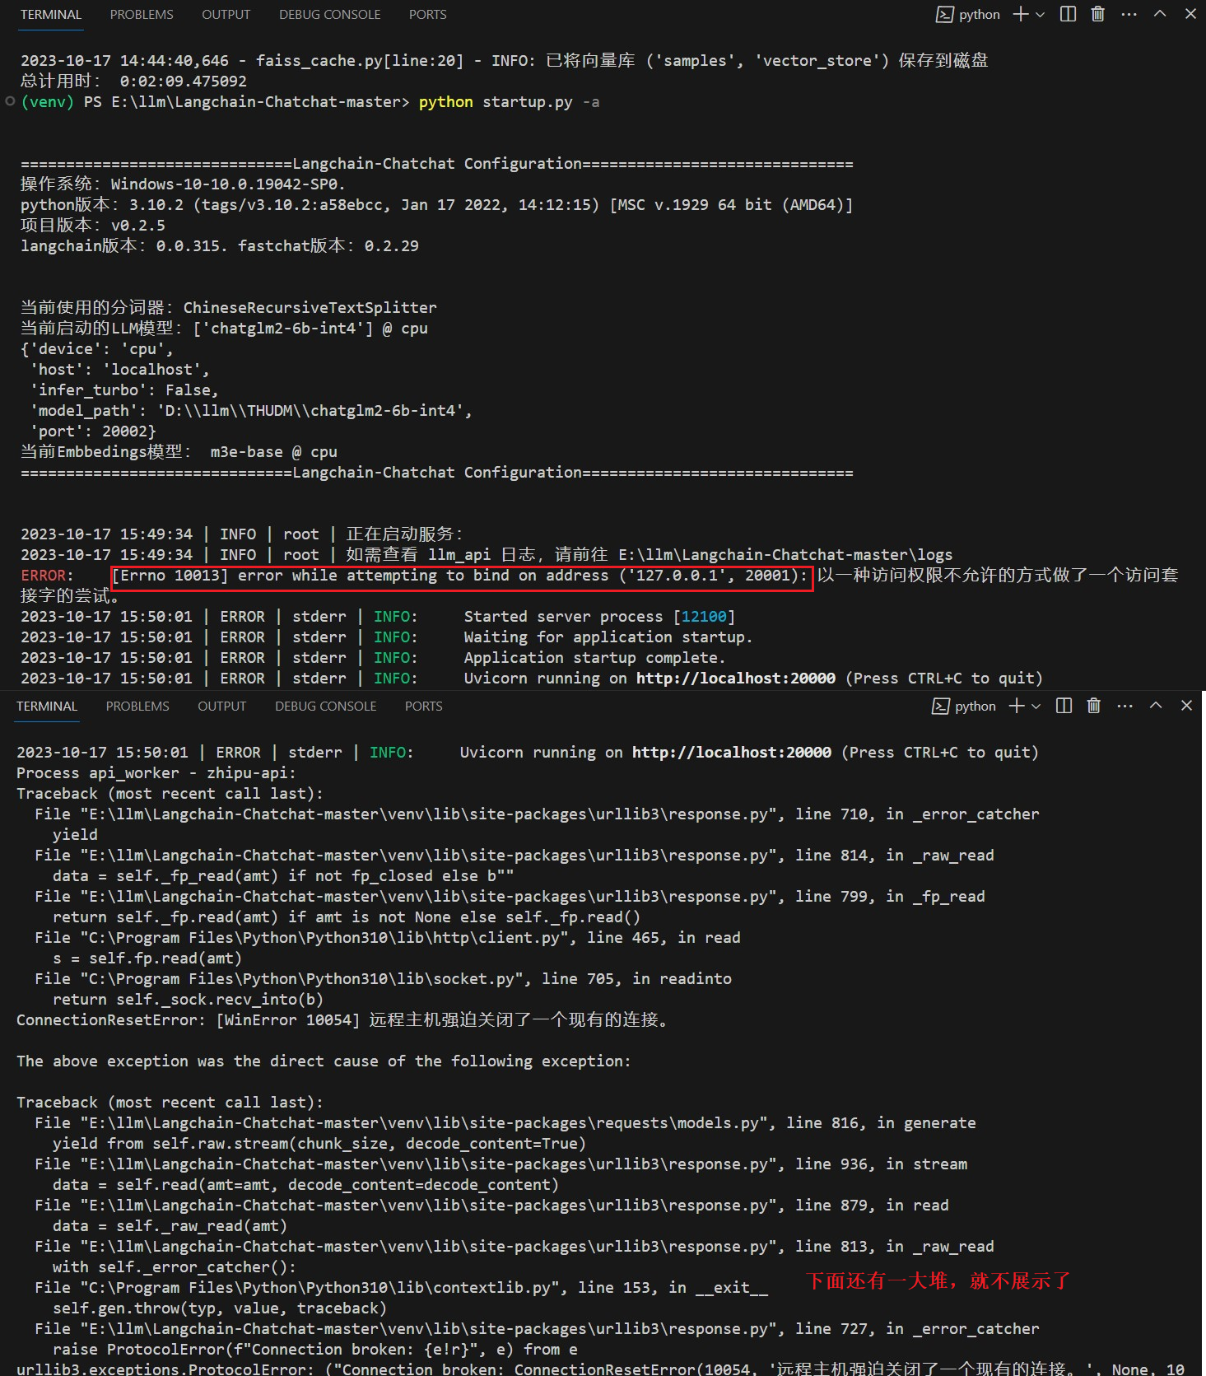Kill terminal with trash icon in the top panel
This screenshot has height=1376, width=1206.
tap(1097, 14)
